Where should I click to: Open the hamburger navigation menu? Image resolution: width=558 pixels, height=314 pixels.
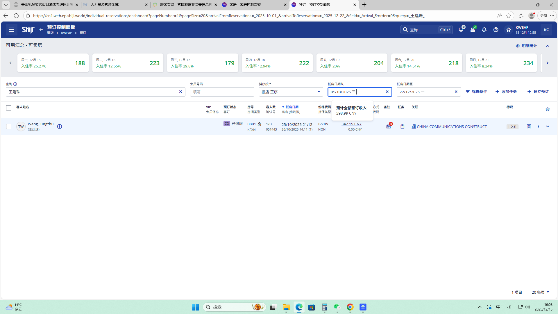click(x=12, y=30)
